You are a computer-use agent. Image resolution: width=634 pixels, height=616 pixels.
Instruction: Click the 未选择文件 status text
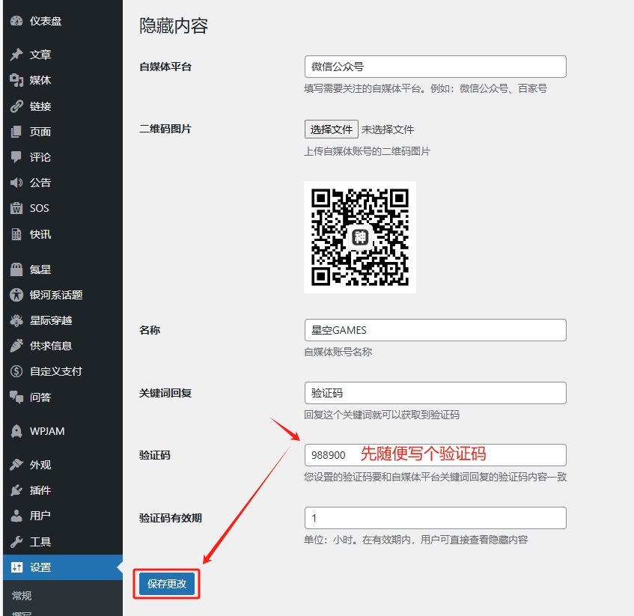387,129
